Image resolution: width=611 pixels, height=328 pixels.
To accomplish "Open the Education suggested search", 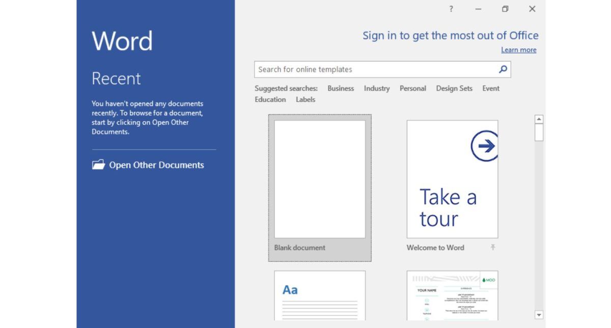I will [x=270, y=100].
